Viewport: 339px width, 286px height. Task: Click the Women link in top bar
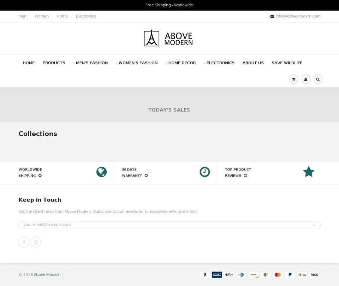pos(42,16)
